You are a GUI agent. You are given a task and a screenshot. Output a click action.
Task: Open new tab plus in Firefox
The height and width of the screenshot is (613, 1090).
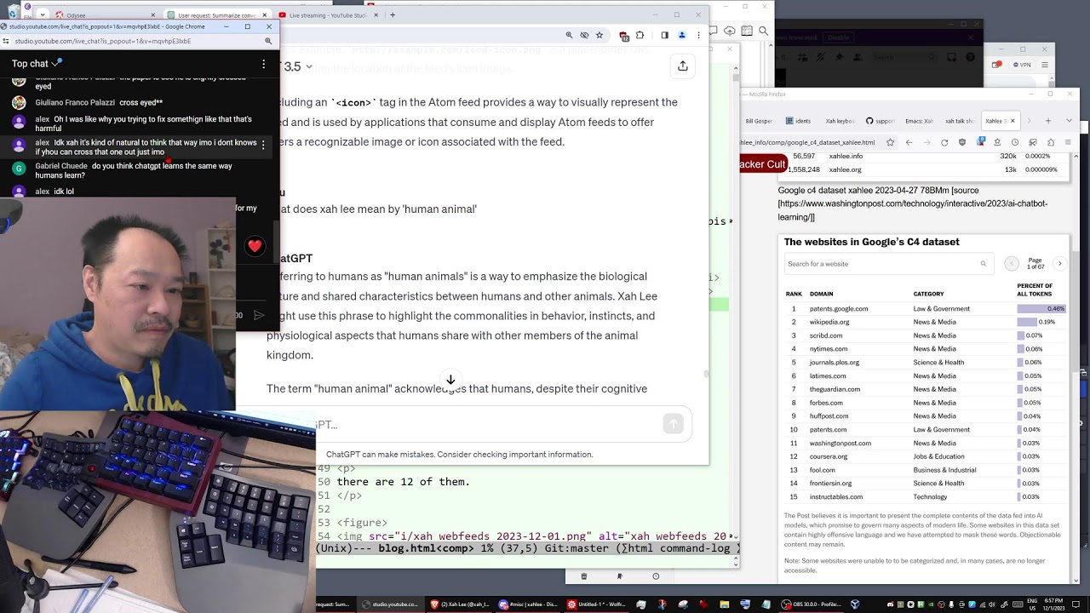pyautogui.click(x=1047, y=121)
